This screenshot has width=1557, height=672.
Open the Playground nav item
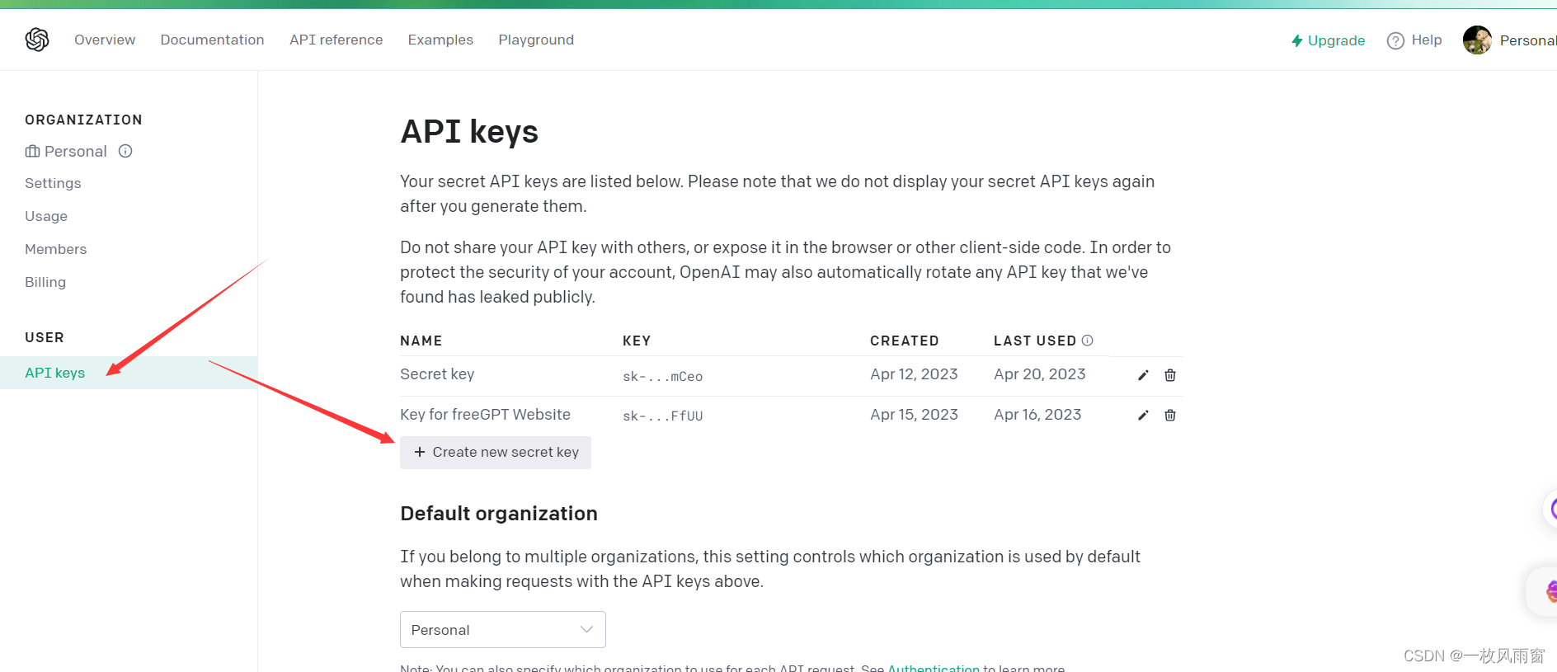536,40
